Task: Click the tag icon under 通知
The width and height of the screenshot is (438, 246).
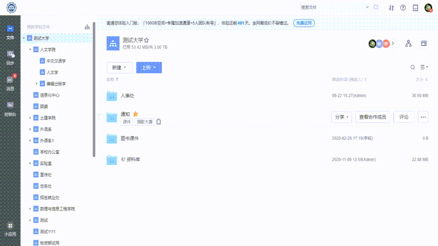Action: coord(159,122)
